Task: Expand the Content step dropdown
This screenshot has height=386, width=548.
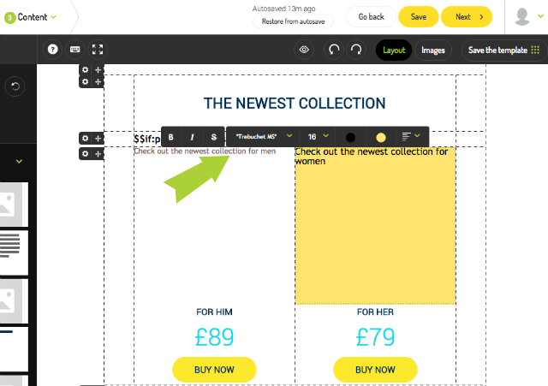Action: 53,17
